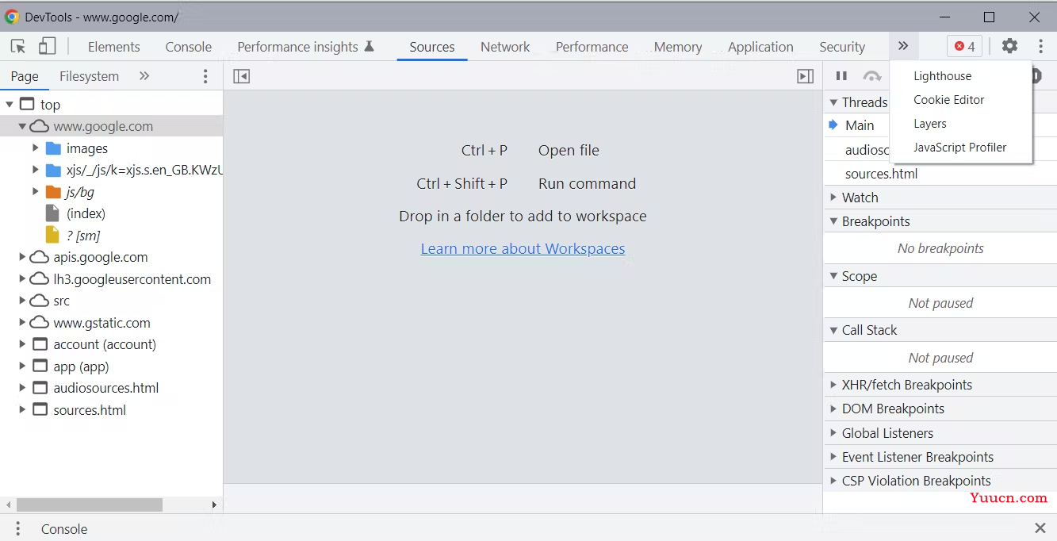Open the more tabs chevron menu
The height and width of the screenshot is (541, 1057).
point(903,46)
